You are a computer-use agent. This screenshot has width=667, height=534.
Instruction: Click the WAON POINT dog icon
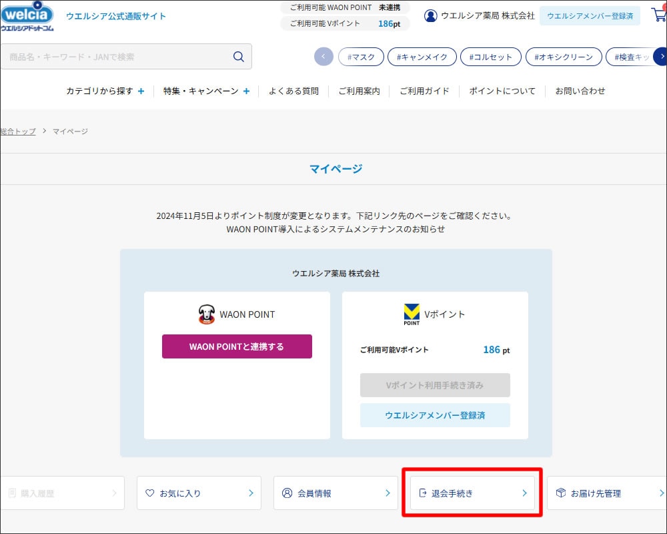(x=207, y=314)
